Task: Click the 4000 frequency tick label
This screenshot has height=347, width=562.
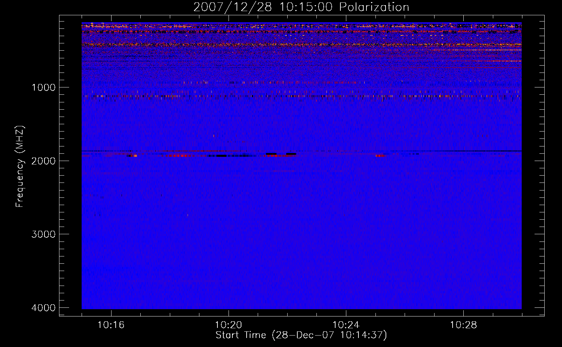Action: click(43, 308)
